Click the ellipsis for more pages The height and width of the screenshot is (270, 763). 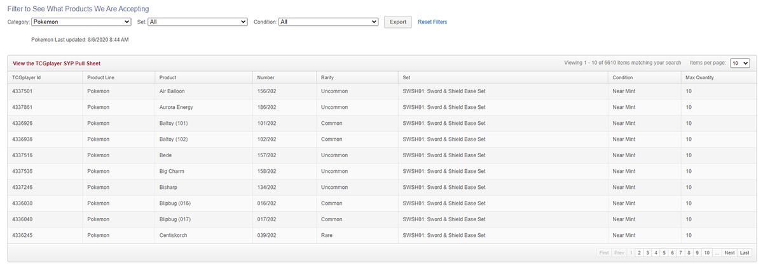tap(717, 253)
